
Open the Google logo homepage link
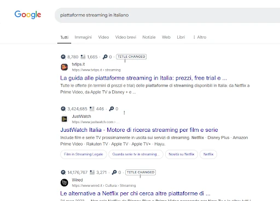28,15
